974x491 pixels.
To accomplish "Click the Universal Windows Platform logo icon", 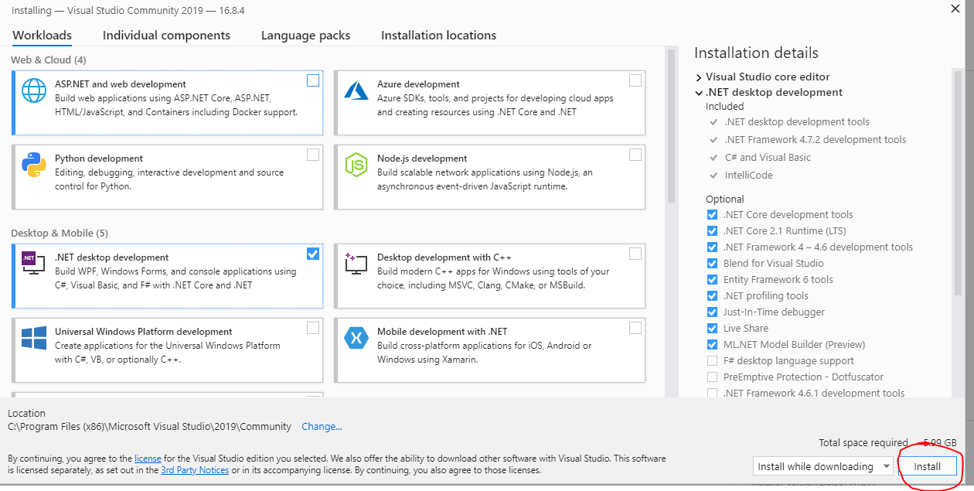I will [34, 338].
